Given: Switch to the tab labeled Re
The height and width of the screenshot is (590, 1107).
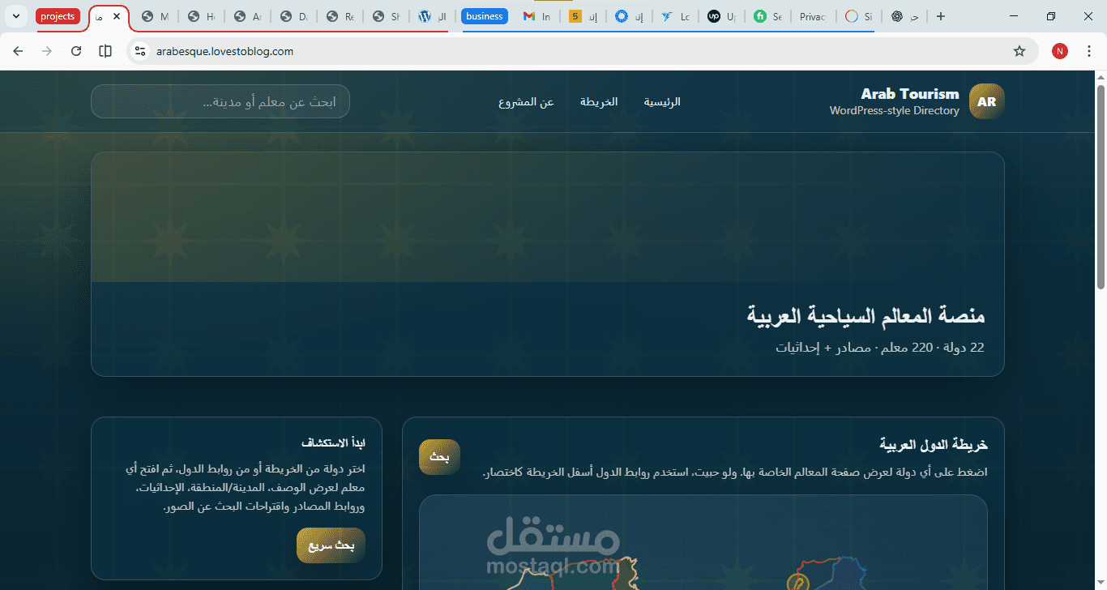Looking at the screenshot, I should coord(340,16).
